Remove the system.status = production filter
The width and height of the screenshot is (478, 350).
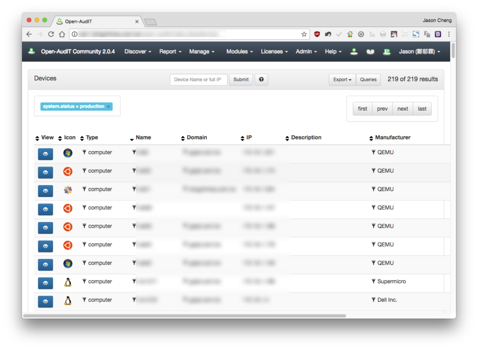click(108, 106)
